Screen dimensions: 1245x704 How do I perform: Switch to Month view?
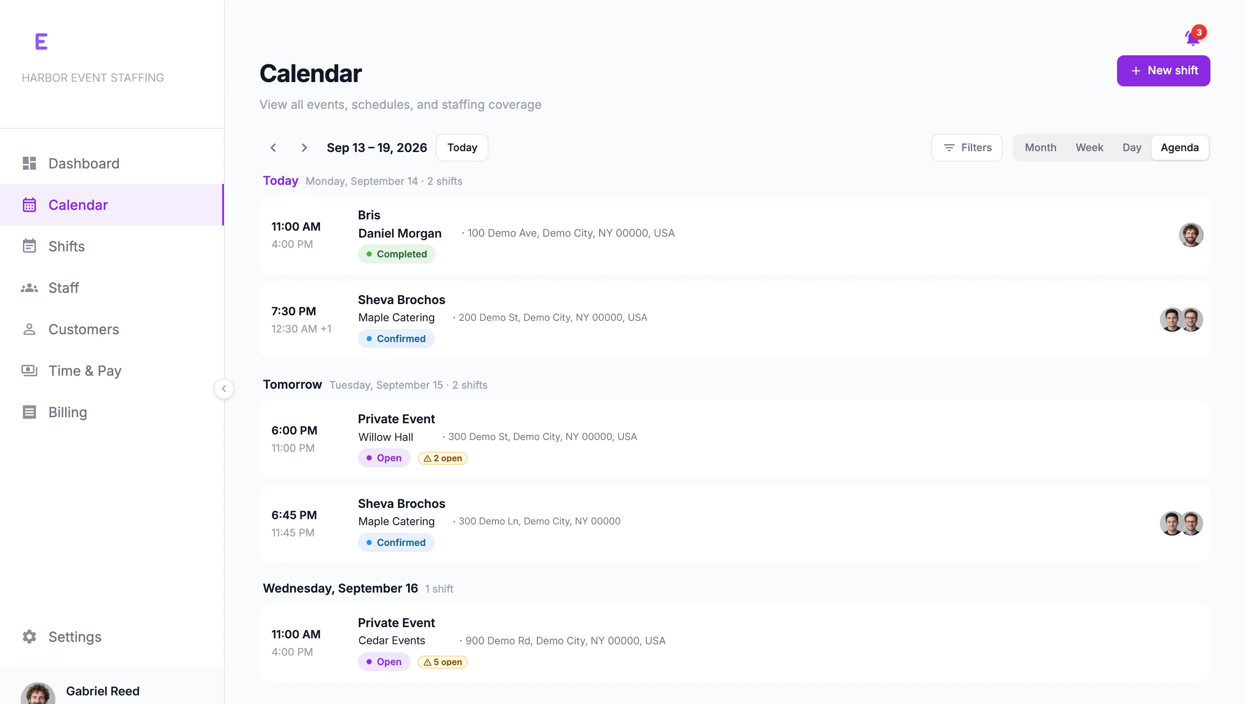(1041, 147)
